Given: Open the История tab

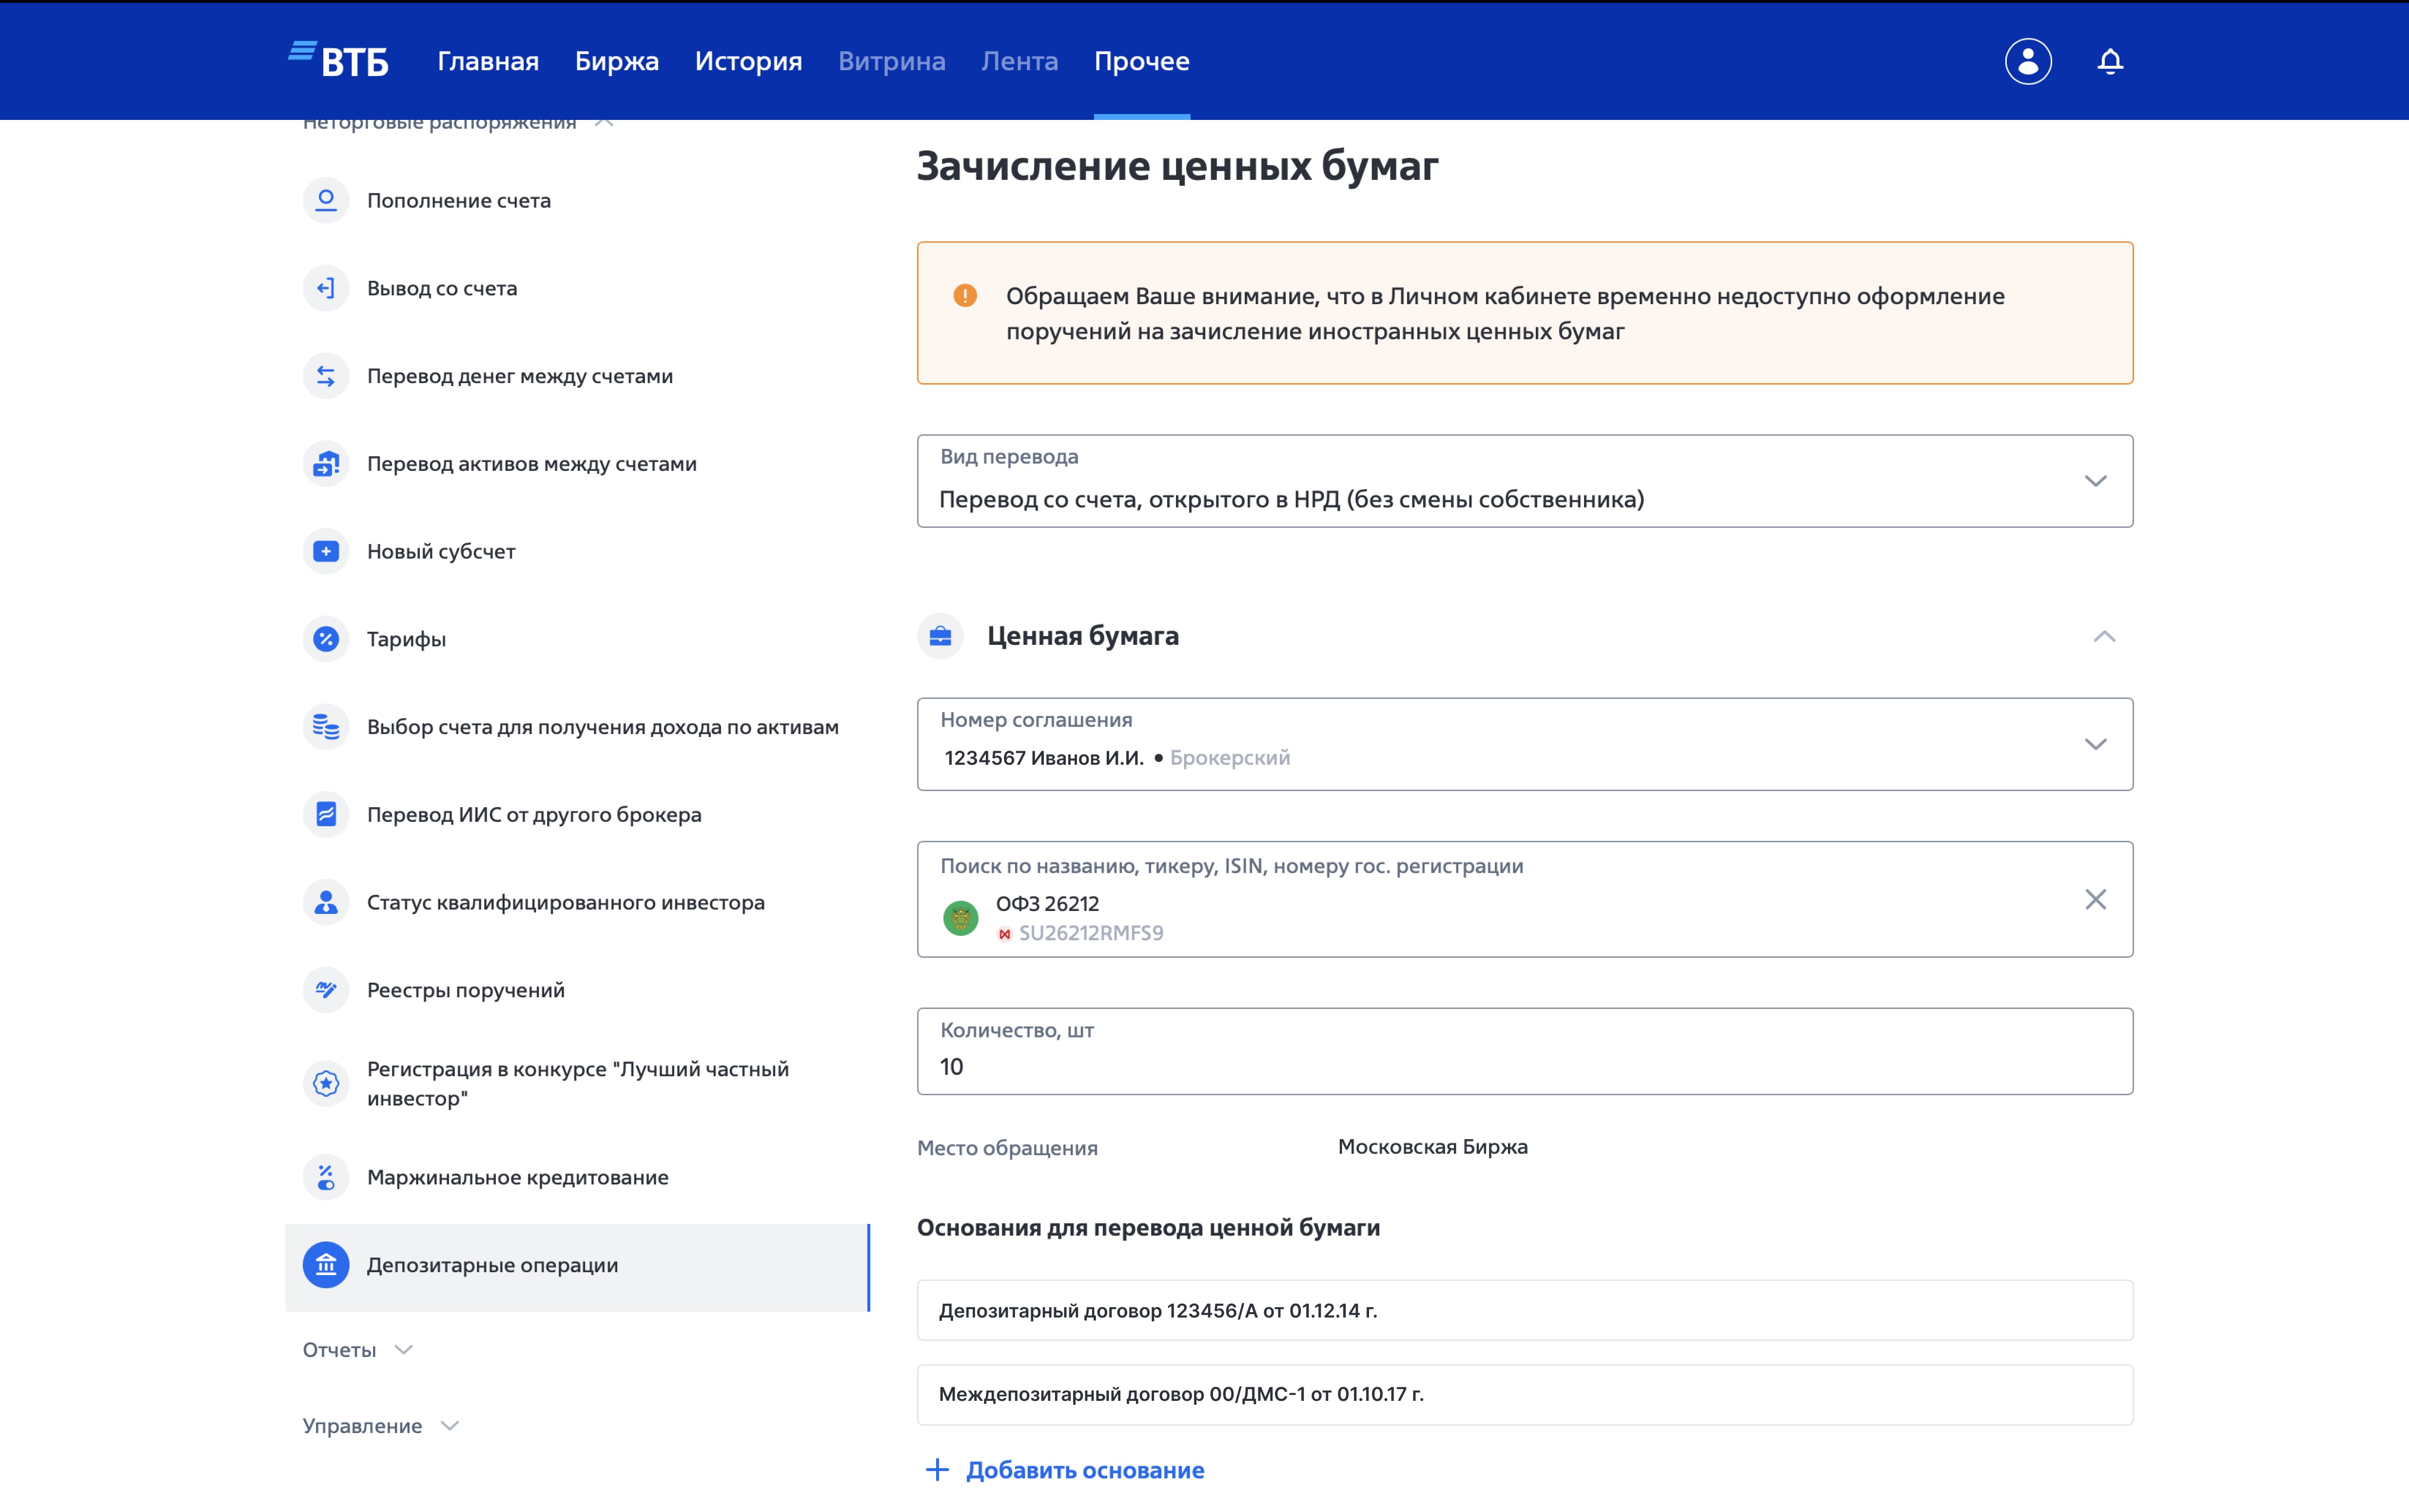Looking at the screenshot, I should (x=749, y=61).
